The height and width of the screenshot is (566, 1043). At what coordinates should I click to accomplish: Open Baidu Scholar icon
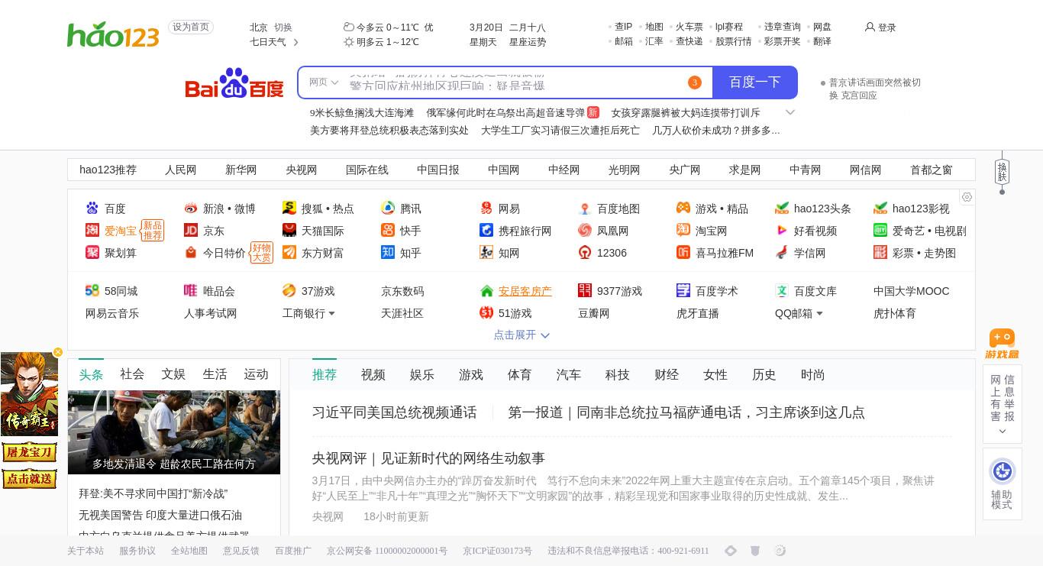coord(683,291)
